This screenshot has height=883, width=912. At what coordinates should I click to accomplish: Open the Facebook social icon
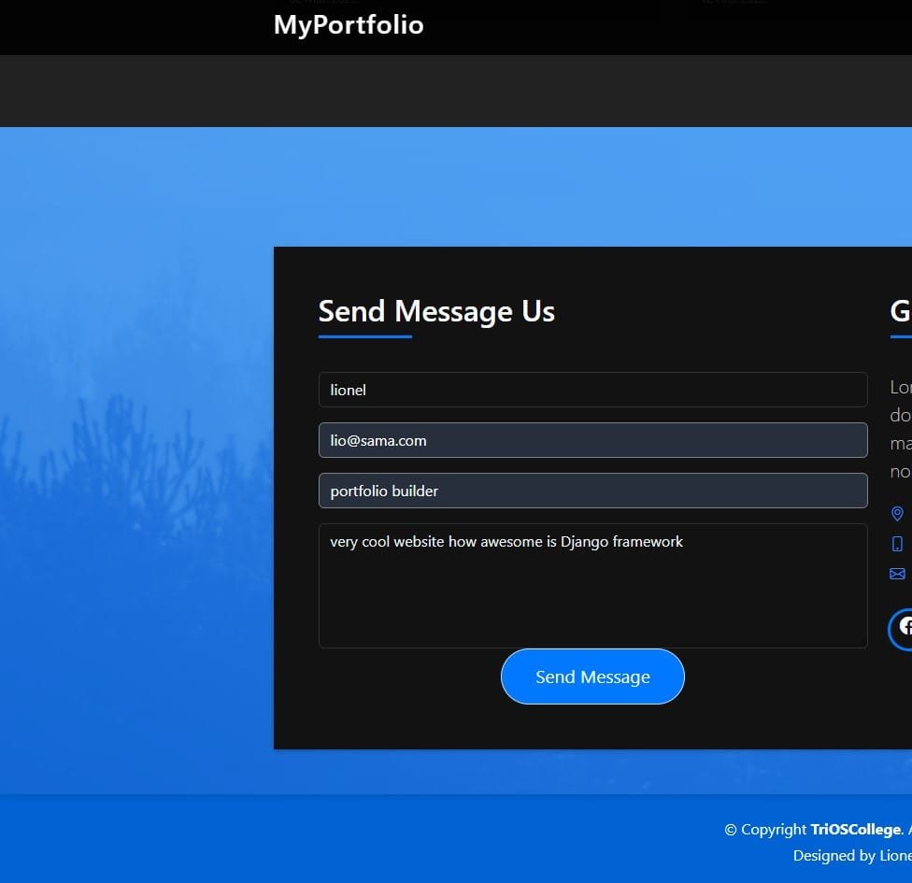point(902,628)
